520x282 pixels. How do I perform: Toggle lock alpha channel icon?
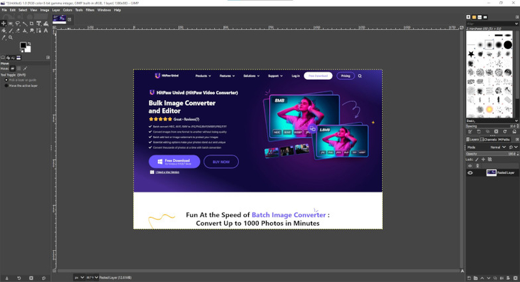(490, 160)
